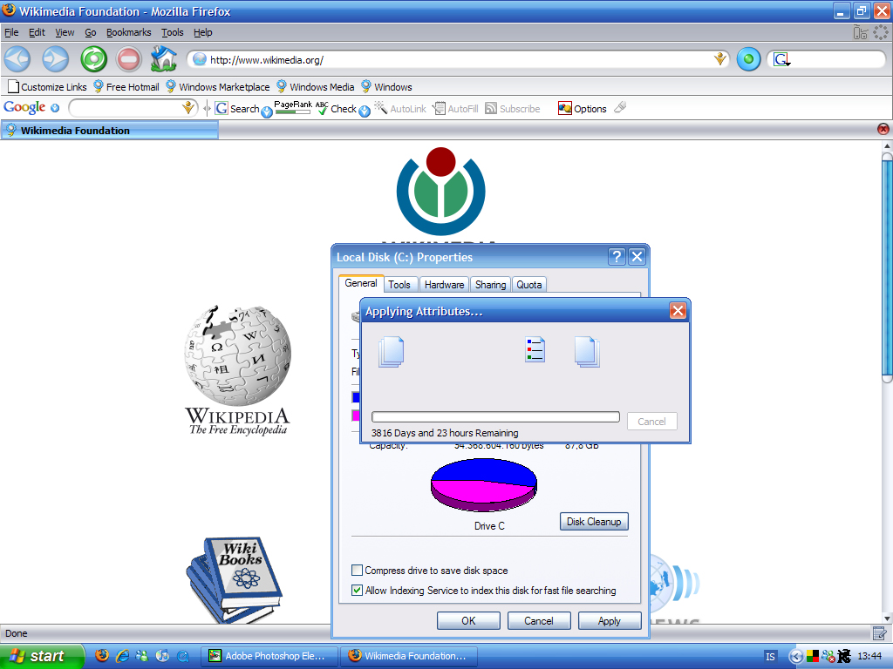
Task: Open the File menu
Action: click(11, 32)
